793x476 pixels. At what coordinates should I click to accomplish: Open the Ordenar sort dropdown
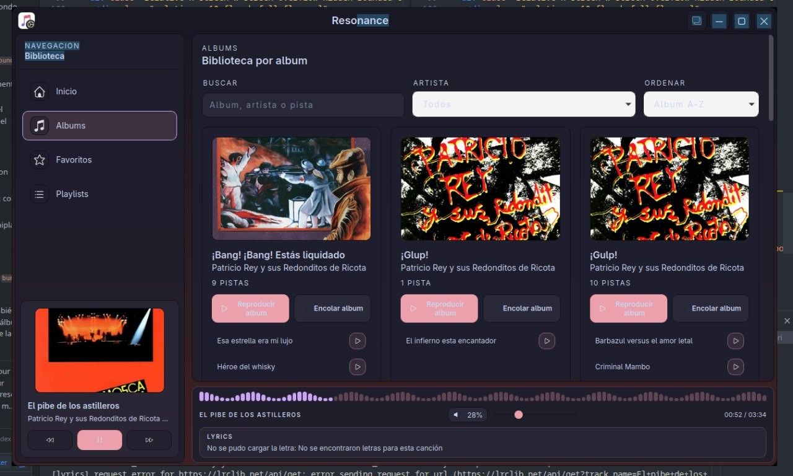pyautogui.click(x=701, y=104)
